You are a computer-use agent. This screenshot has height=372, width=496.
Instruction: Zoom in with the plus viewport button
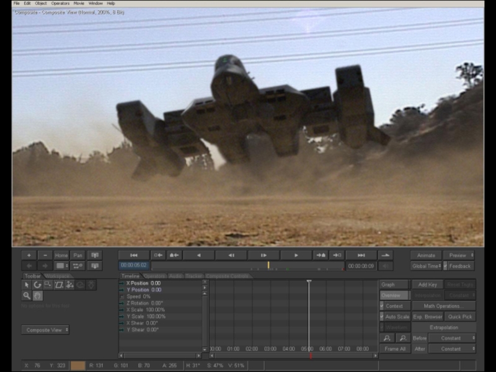(x=29, y=255)
